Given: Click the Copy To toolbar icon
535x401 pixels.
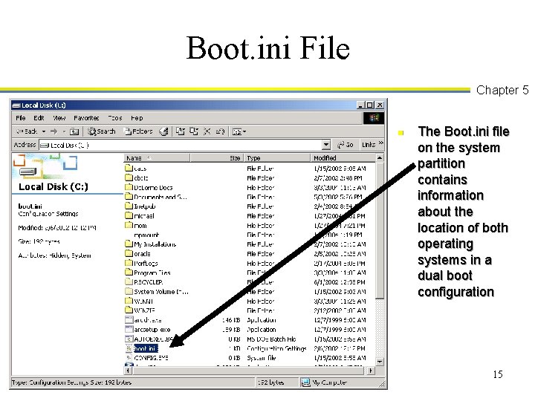Looking at the screenshot, I should click(x=194, y=131).
